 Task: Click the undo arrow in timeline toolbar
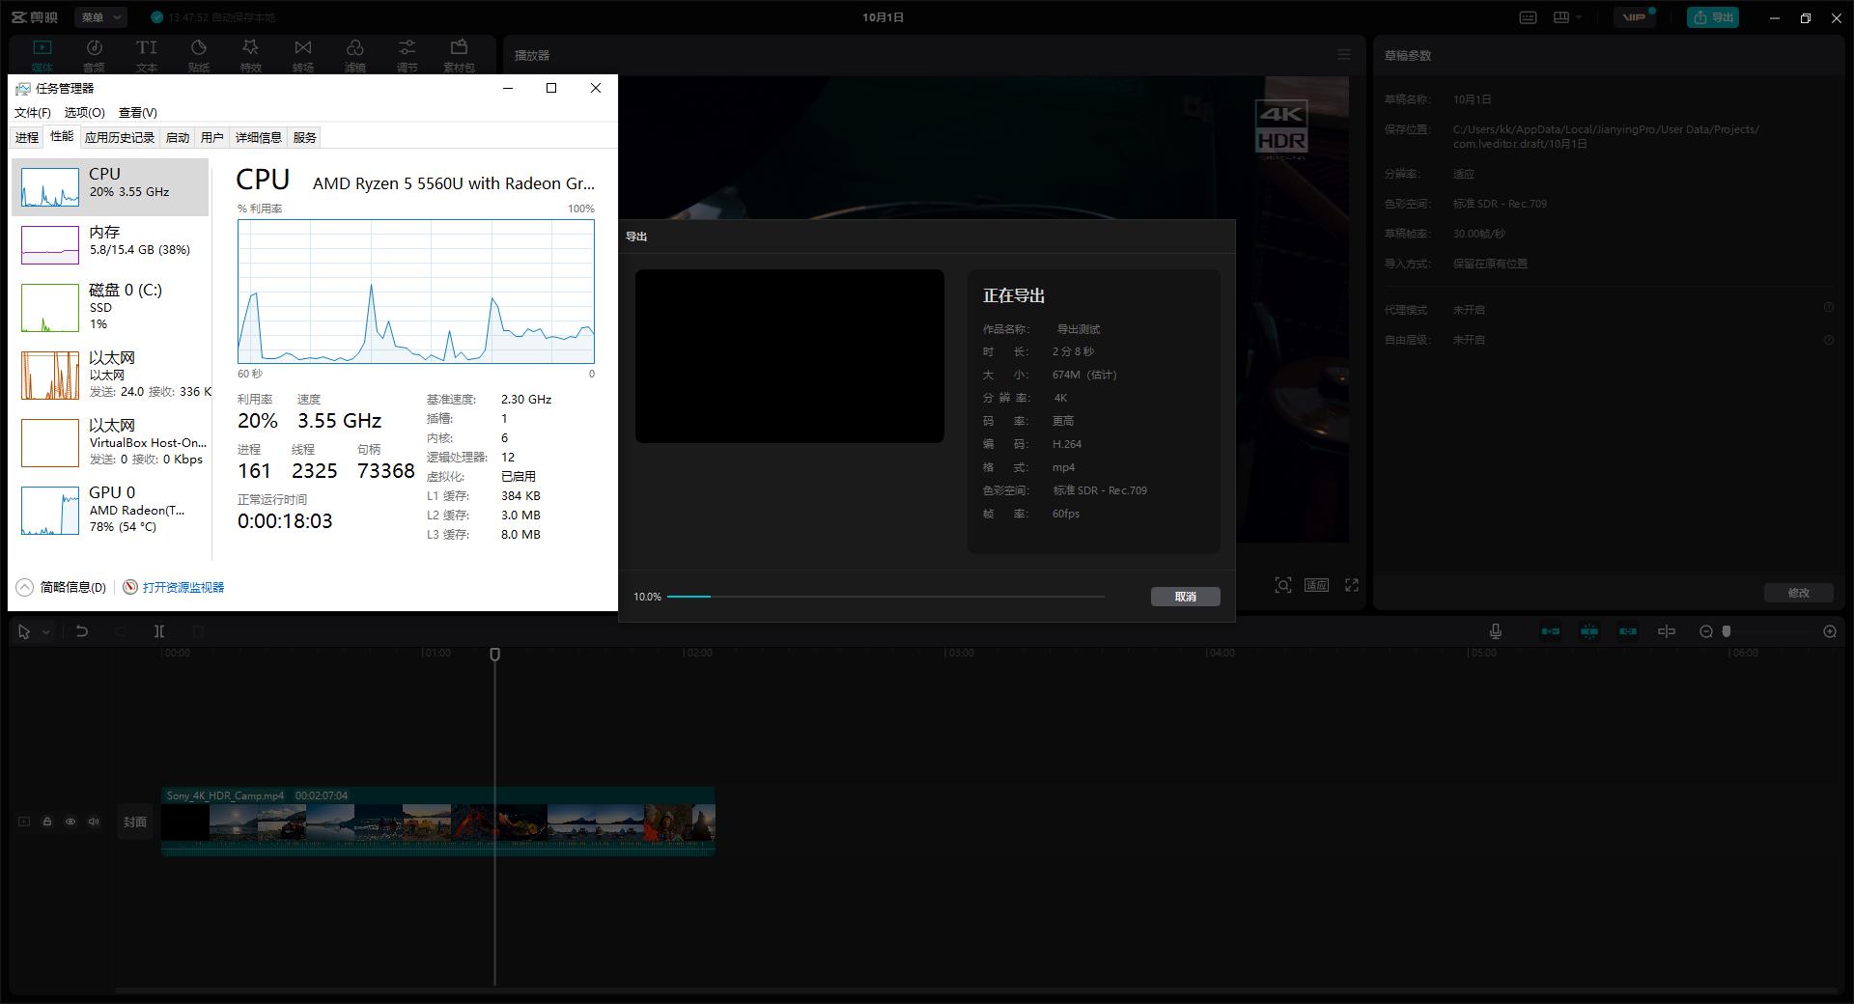(x=82, y=631)
